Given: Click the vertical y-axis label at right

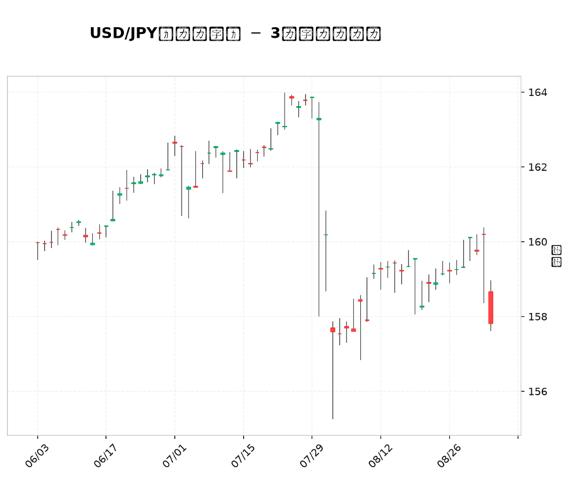Looking at the screenshot, I should pyautogui.click(x=556, y=256).
